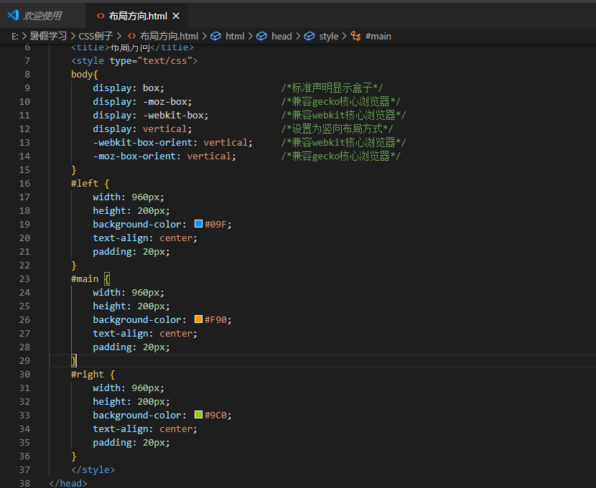
Task: Click the cube icon beside head breadcrumb
Action: click(261, 36)
